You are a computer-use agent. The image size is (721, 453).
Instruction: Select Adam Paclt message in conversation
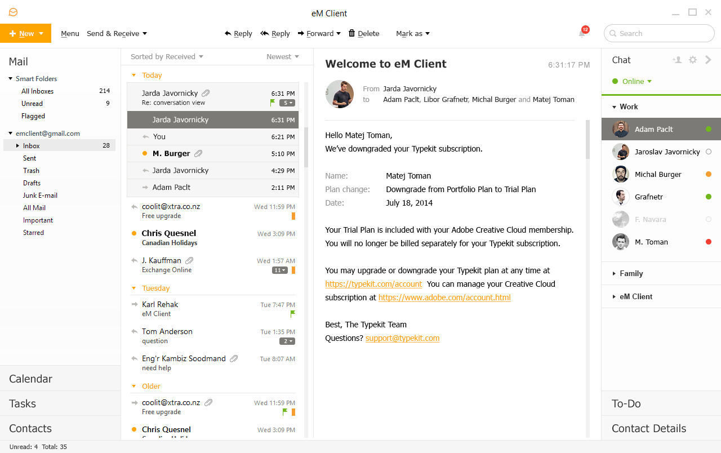(213, 188)
